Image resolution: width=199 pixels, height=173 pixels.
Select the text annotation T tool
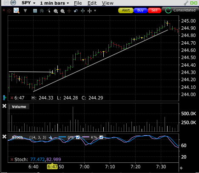click(35, 11)
